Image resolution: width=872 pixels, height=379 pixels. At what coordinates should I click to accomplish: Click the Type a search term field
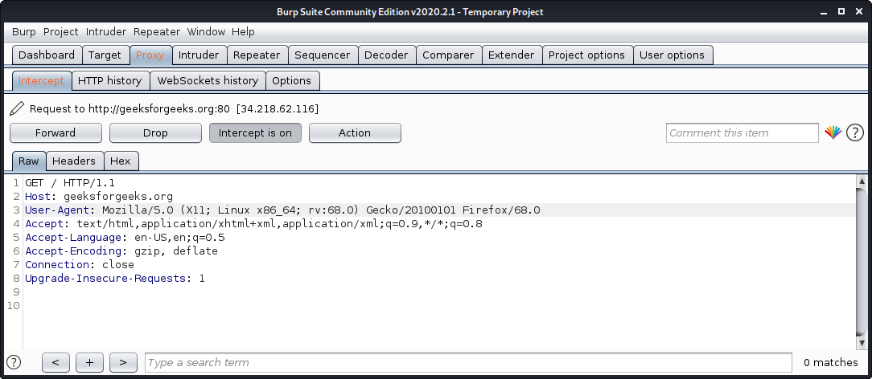pyautogui.click(x=467, y=362)
